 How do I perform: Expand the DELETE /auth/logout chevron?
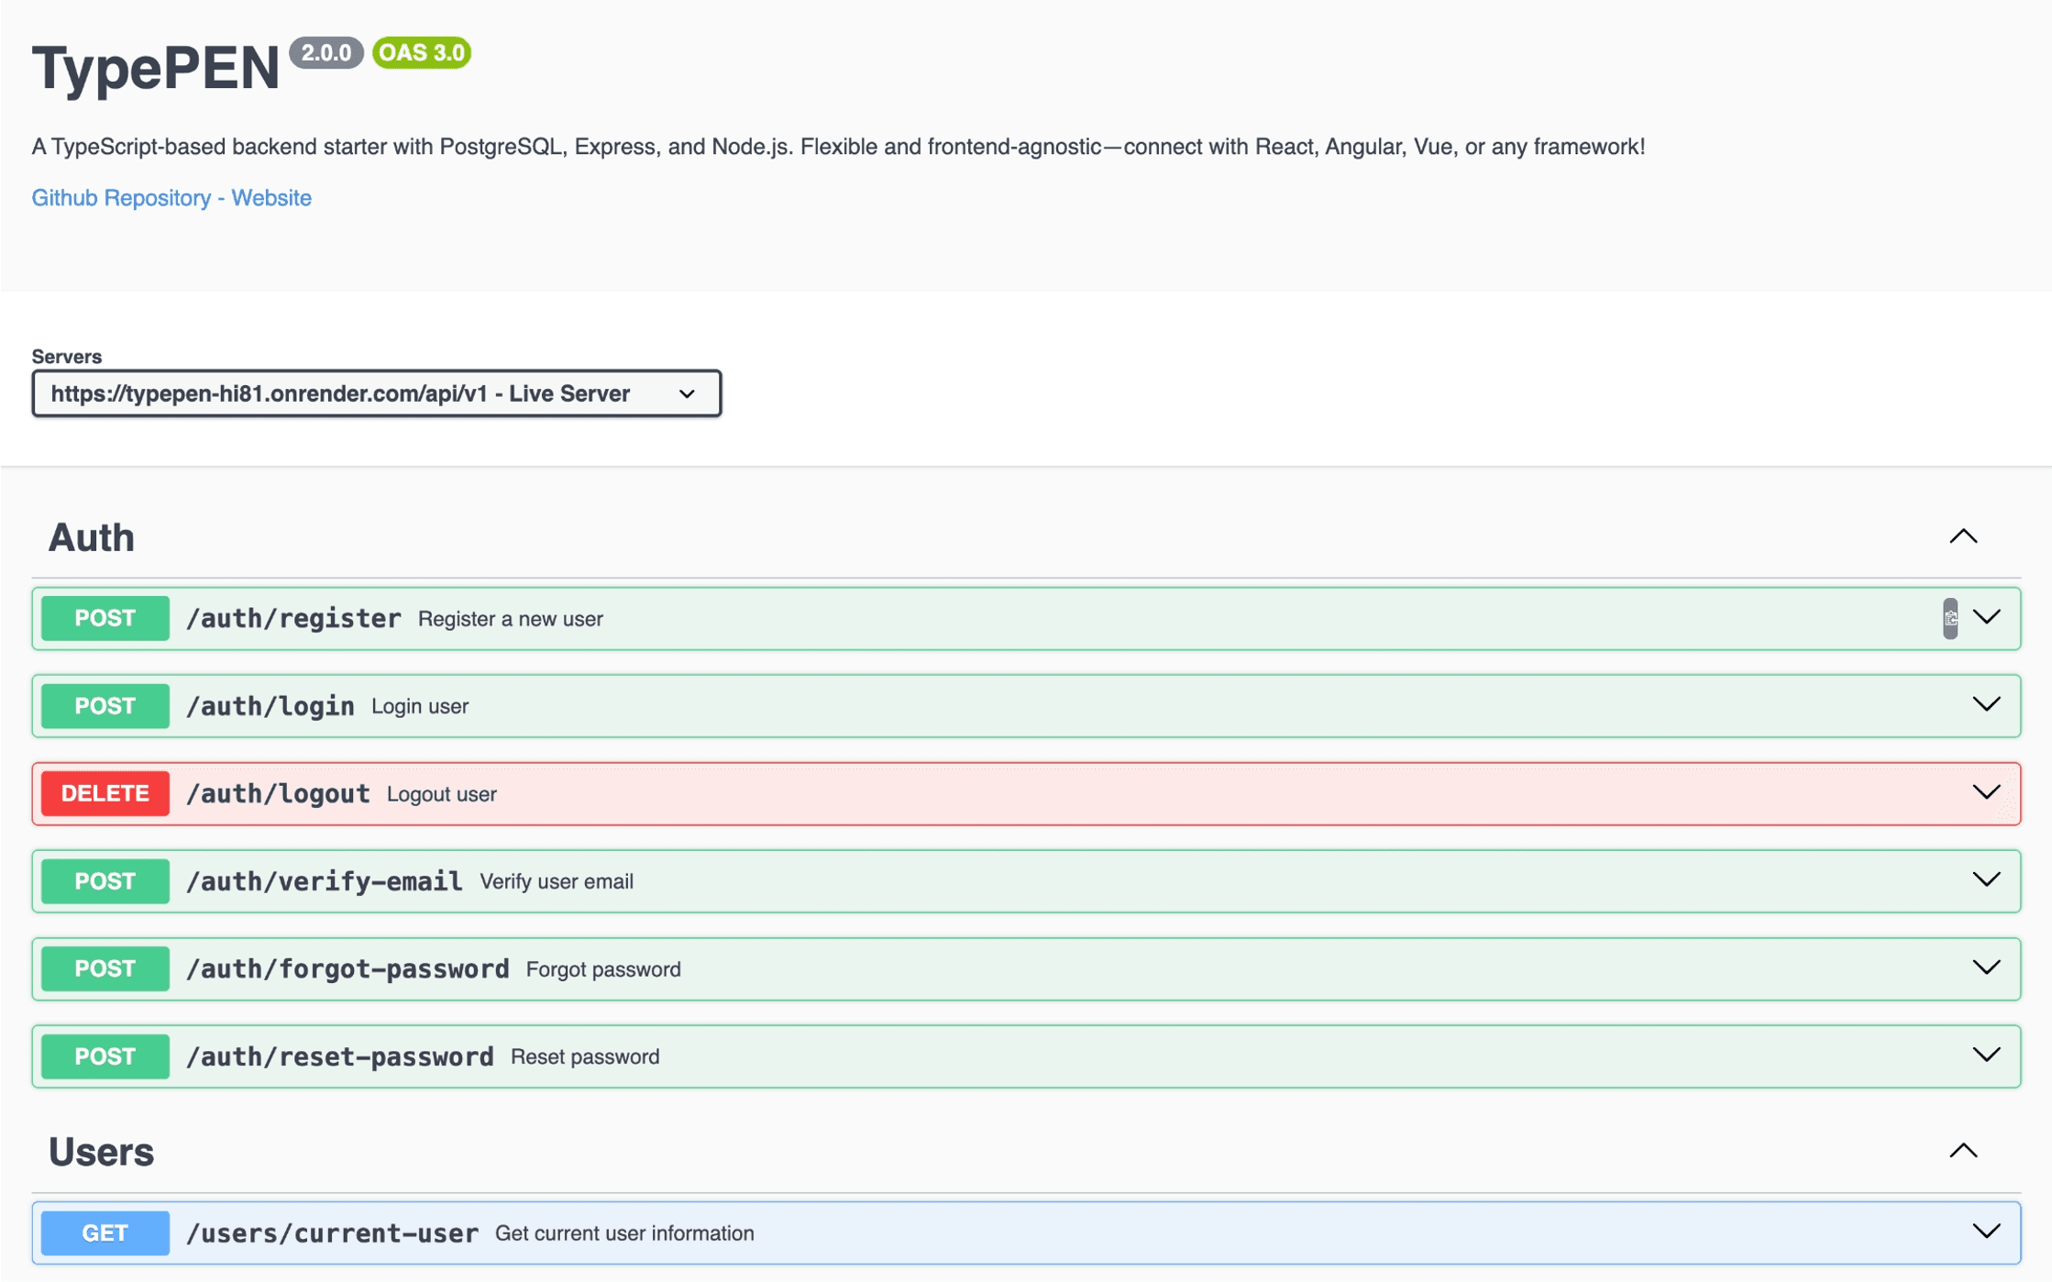pos(1986,792)
